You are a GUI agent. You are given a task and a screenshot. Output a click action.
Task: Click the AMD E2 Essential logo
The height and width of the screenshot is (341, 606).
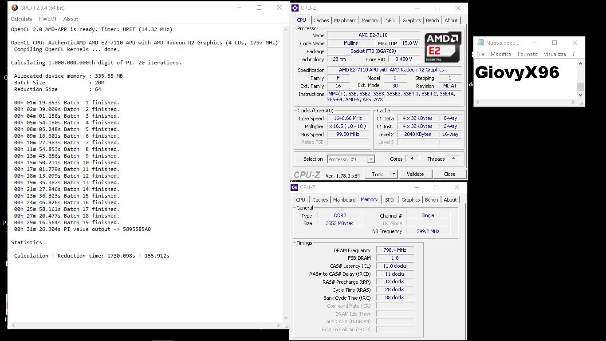tap(443, 47)
